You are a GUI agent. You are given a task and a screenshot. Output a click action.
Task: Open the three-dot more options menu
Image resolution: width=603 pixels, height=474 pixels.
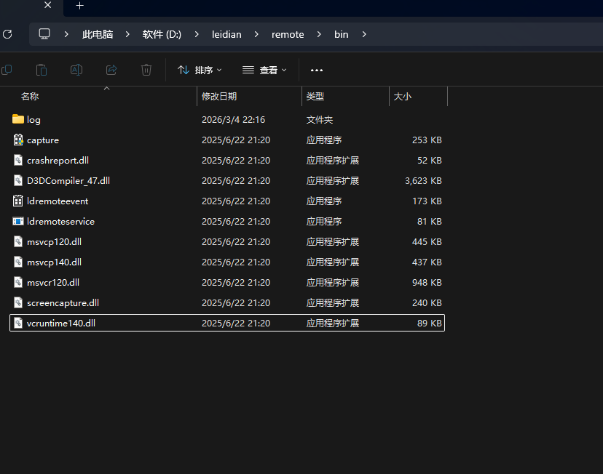(x=316, y=70)
